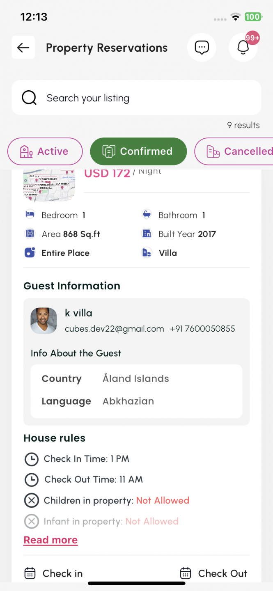Tap the guest k villa profile photo
Viewport: 273px width, 591px height.
pyautogui.click(x=44, y=321)
